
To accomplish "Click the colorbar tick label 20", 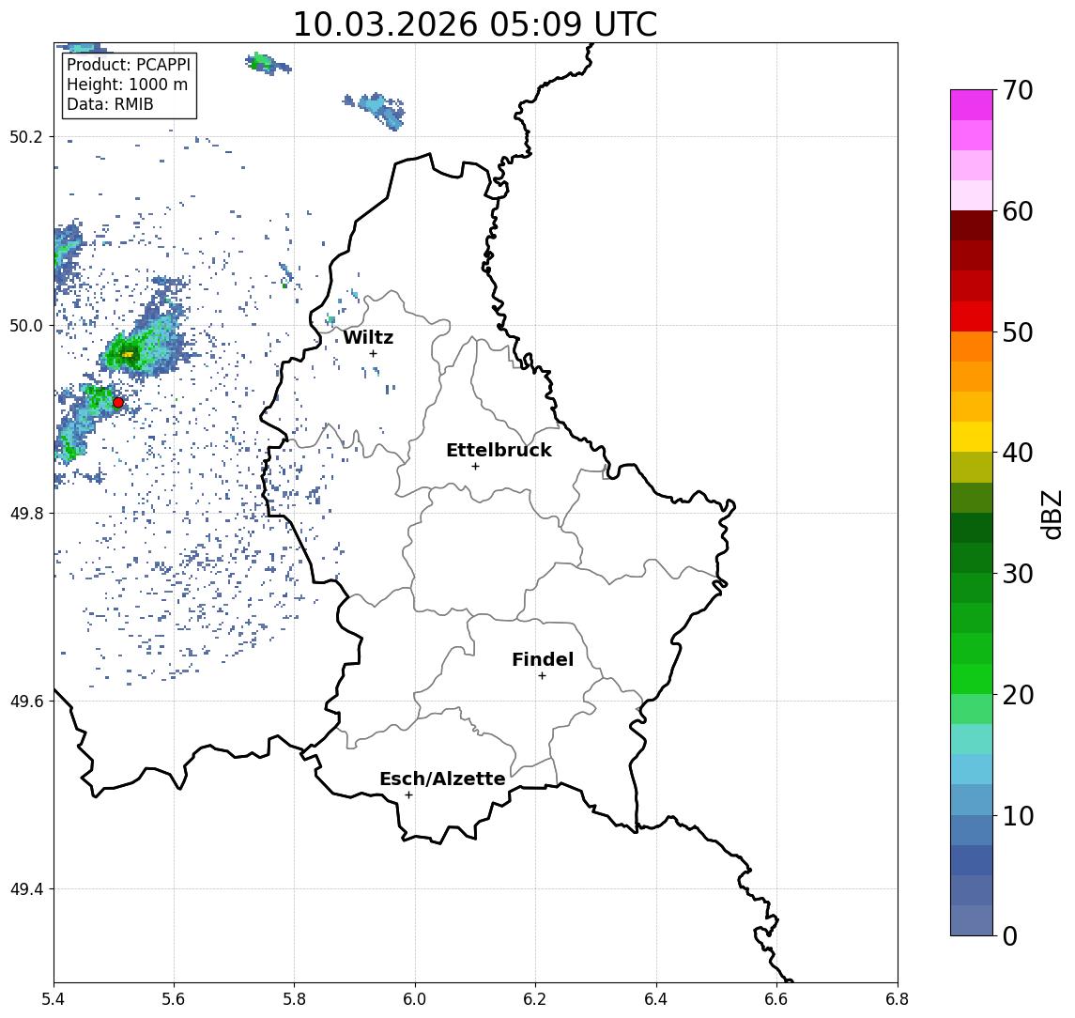I will (1018, 695).
